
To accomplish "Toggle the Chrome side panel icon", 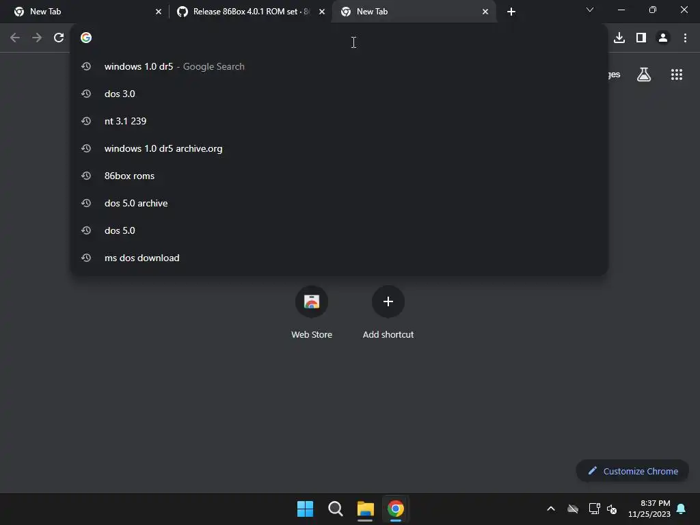I will tap(641, 38).
